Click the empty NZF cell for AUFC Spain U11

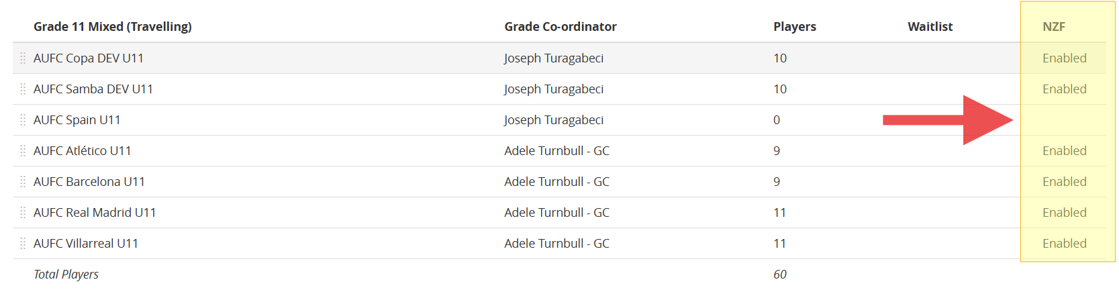tap(1064, 120)
